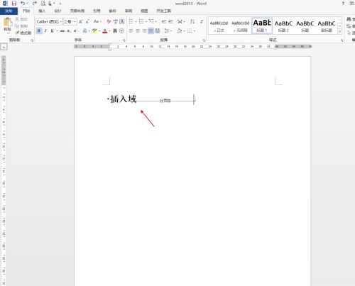
Task: Toggle Superscript formatting
Action: click(x=75, y=31)
